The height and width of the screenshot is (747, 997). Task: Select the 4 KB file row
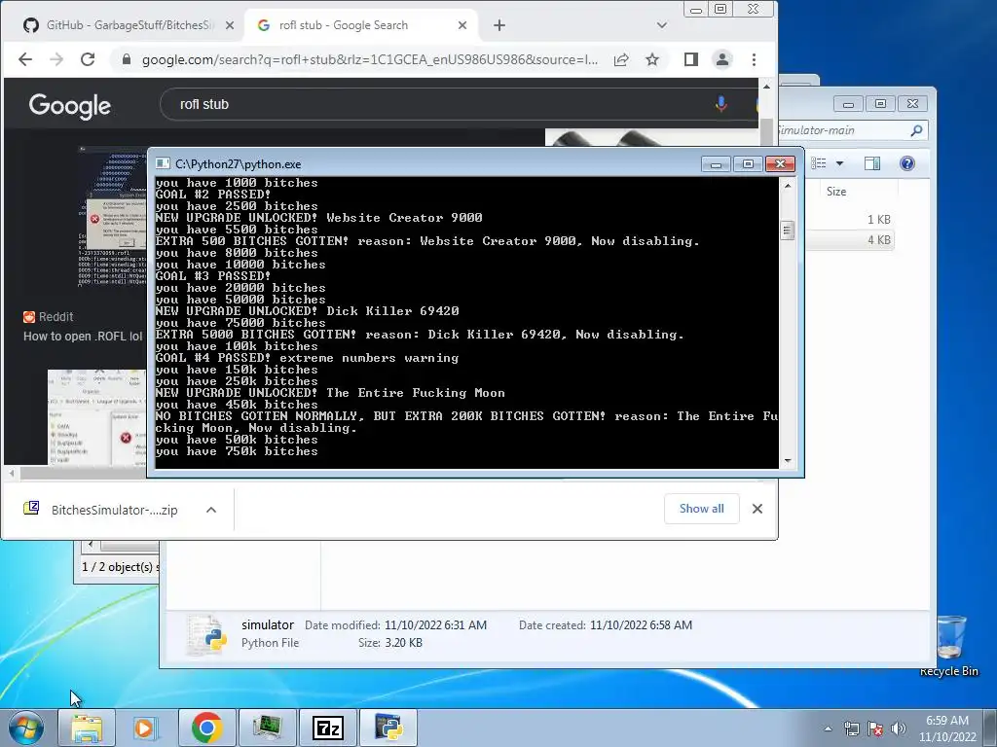pyautogui.click(x=850, y=240)
